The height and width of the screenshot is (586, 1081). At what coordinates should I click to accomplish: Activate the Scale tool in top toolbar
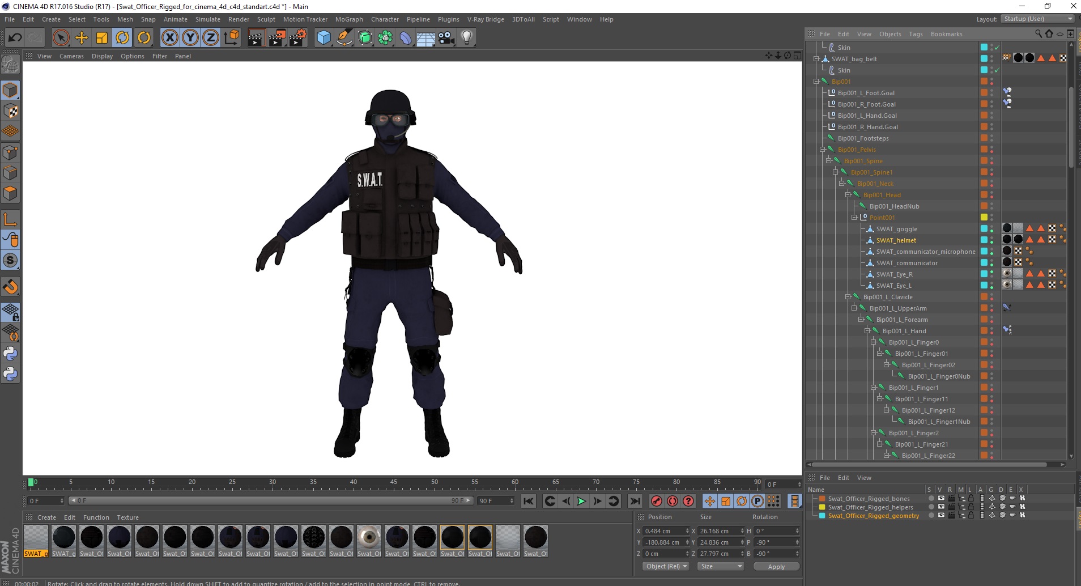click(102, 38)
